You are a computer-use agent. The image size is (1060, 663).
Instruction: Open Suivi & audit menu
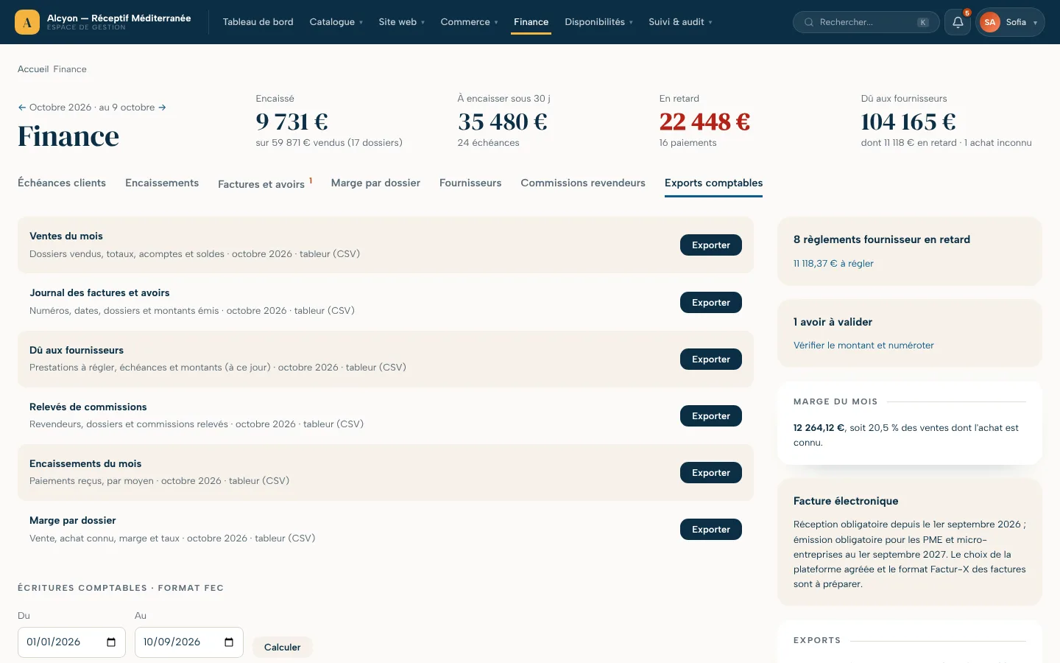pyautogui.click(x=680, y=22)
